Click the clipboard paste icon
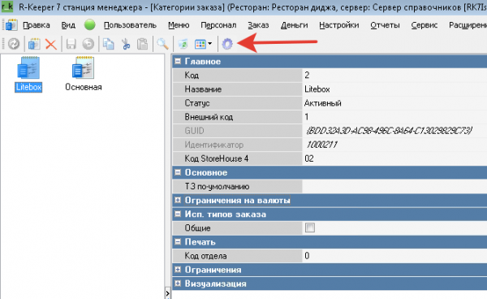The height and width of the screenshot is (299, 487). [142, 44]
